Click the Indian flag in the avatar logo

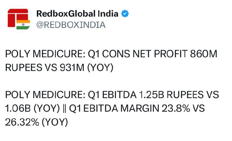tap(23, 25)
